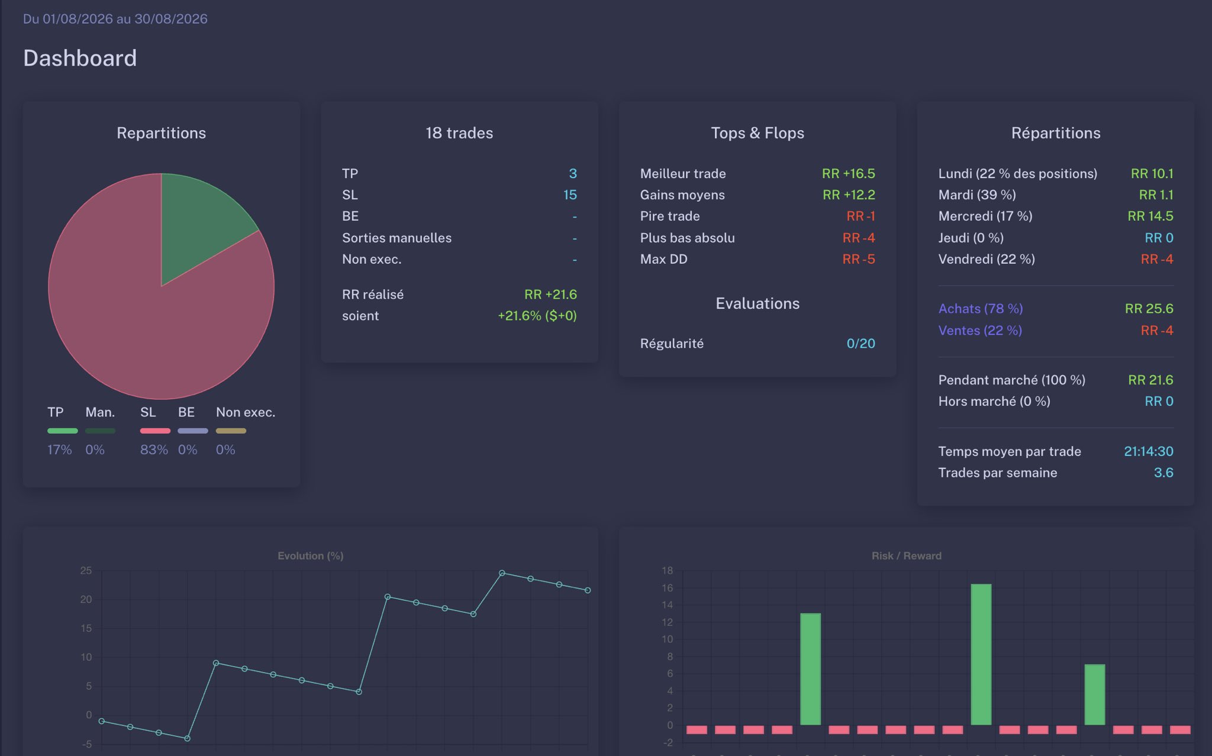This screenshot has width=1212, height=756.
Task: Open the 'Ventes (22 %)' link
Action: (980, 331)
